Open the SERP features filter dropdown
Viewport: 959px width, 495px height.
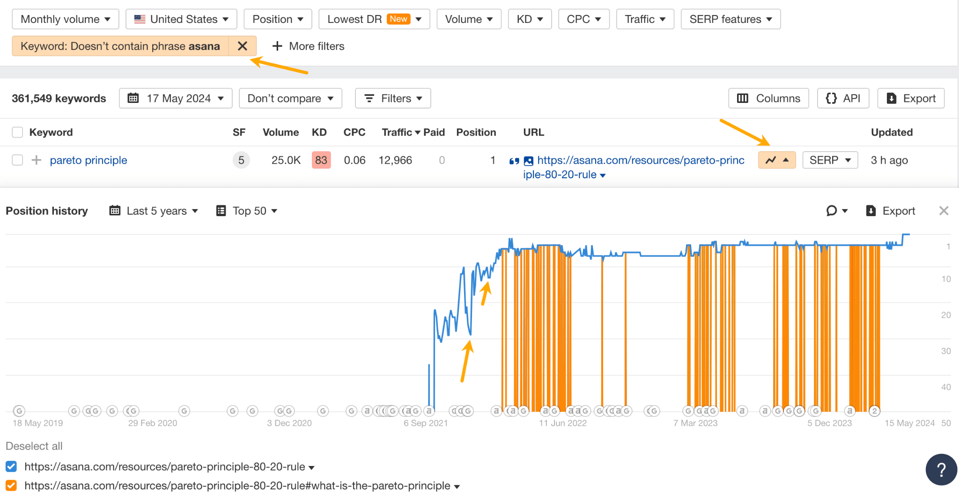click(x=730, y=19)
